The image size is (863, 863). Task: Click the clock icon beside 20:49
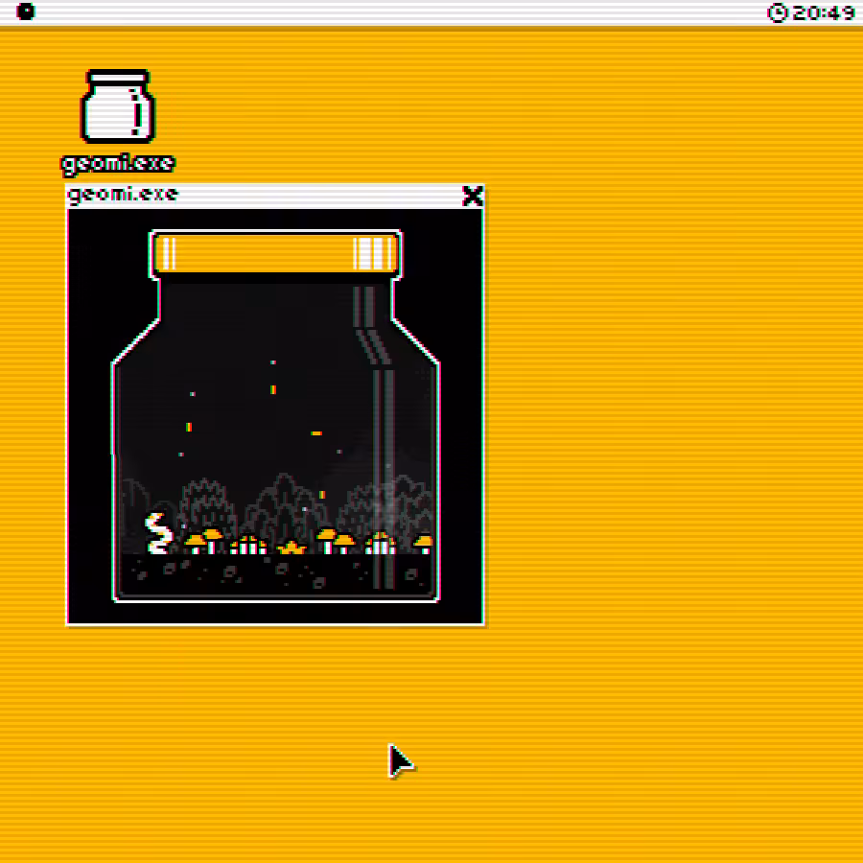(x=778, y=12)
